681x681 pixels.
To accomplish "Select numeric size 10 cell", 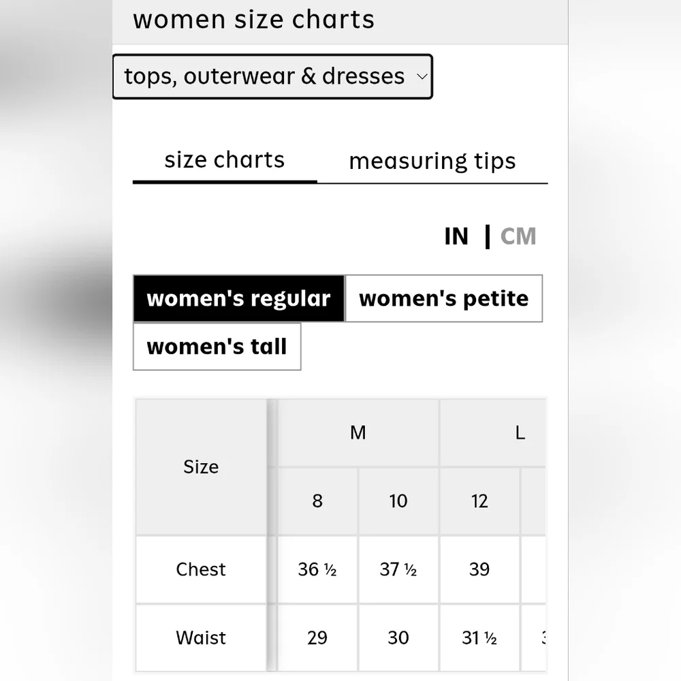I will click(398, 501).
